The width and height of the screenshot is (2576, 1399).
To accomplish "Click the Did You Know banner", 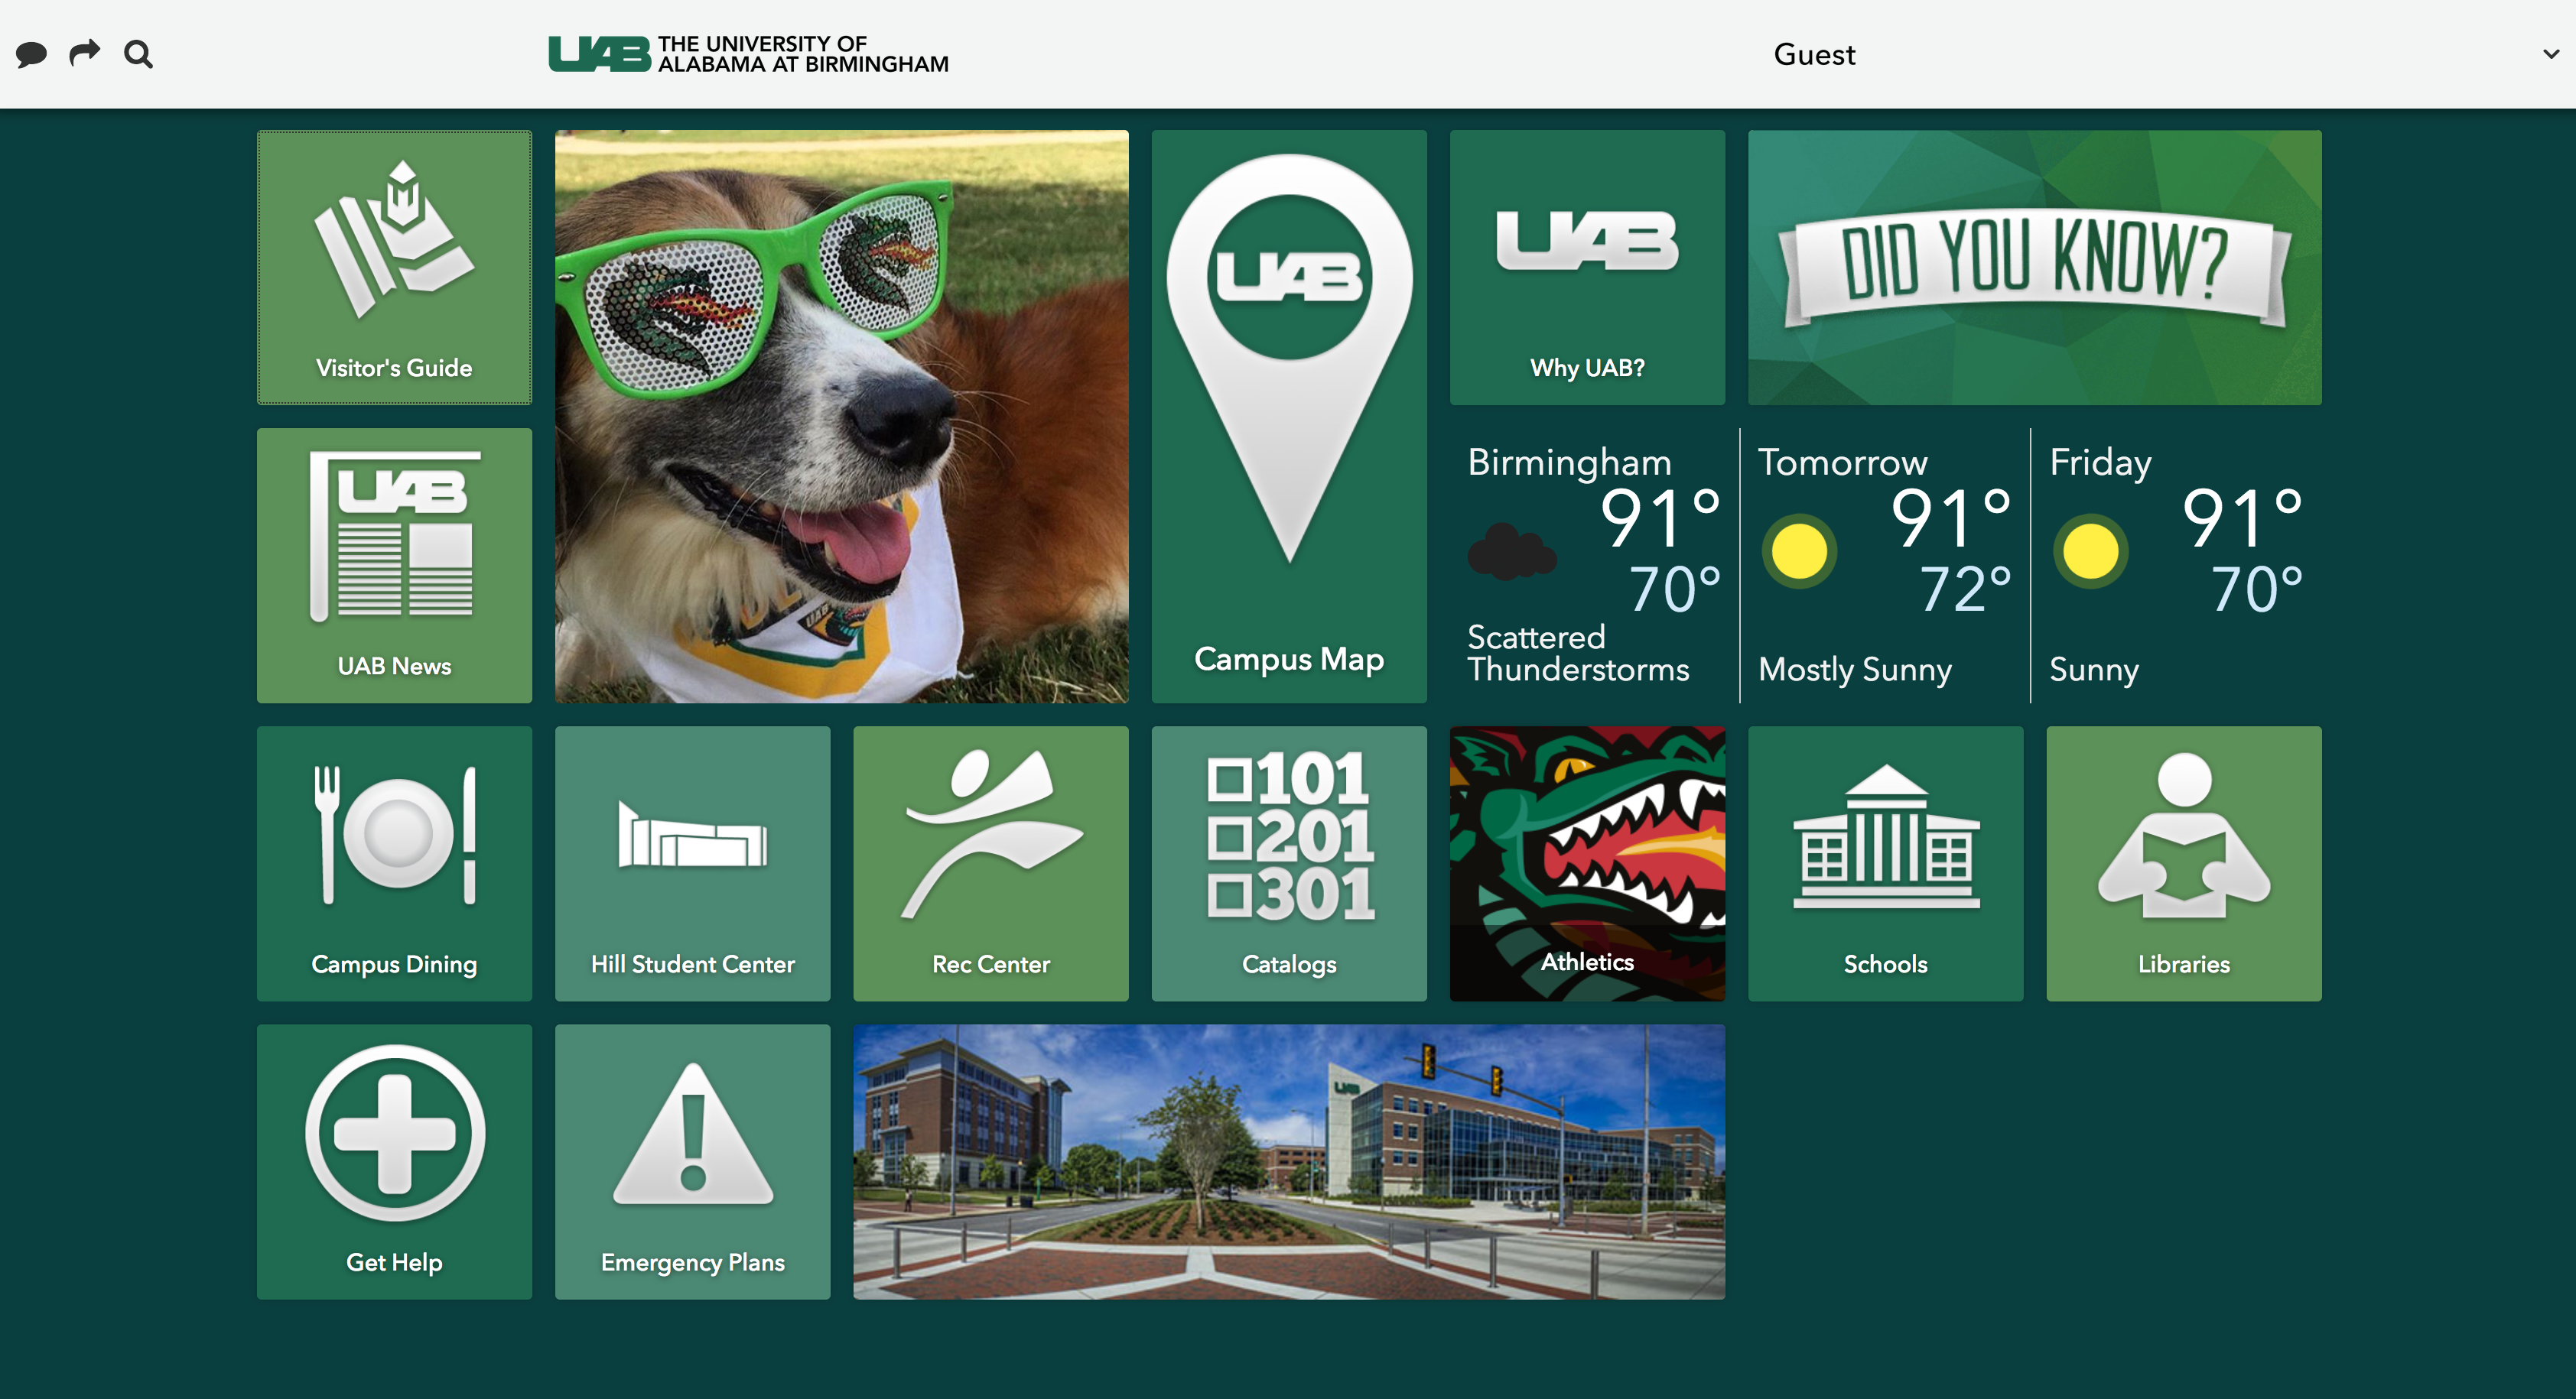I will point(2034,267).
